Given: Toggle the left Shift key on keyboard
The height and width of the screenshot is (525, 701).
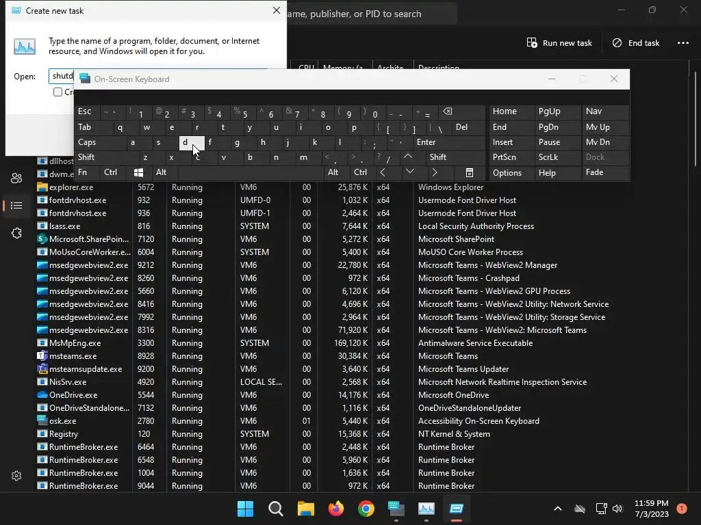Looking at the screenshot, I should click(106, 157).
